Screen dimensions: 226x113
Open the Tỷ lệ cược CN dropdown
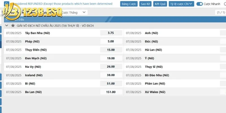tap(181, 4)
